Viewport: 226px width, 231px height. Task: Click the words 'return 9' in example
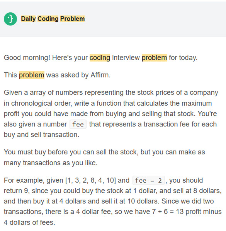click(x=16, y=191)
